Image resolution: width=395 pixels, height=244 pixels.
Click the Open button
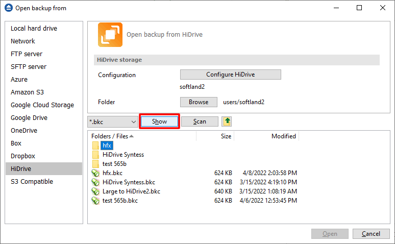330,234
